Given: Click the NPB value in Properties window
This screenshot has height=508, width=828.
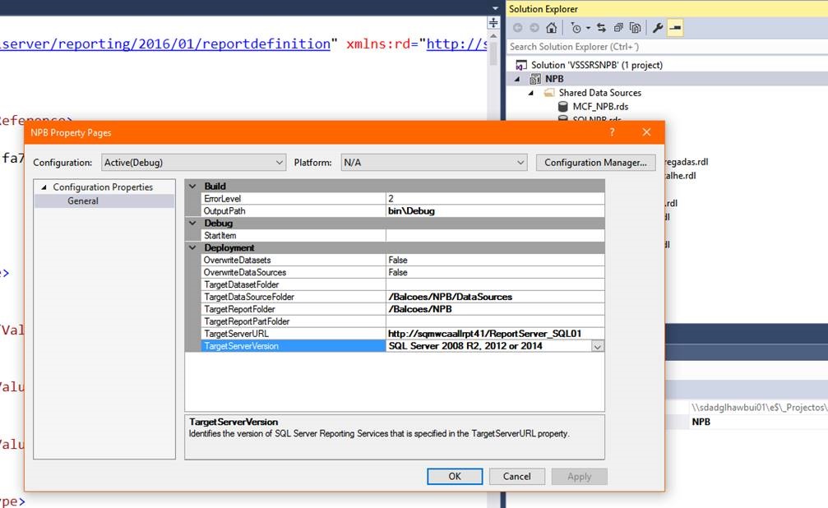Looking at the screenshot, I should click(x=701, y=422).
